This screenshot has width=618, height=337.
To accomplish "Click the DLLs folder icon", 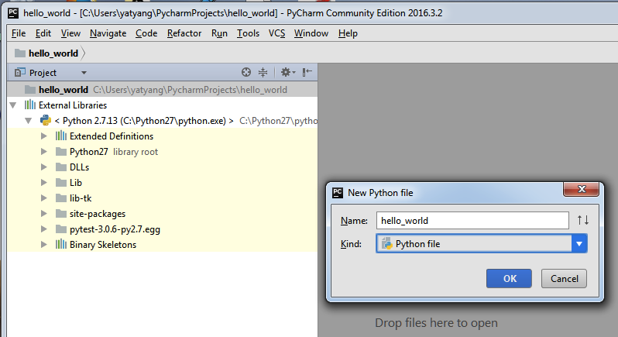I will pyautogui.click(x=60, y=167).
